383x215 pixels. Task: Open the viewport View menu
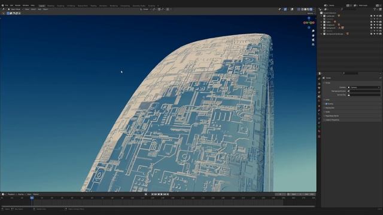(27, 10)
